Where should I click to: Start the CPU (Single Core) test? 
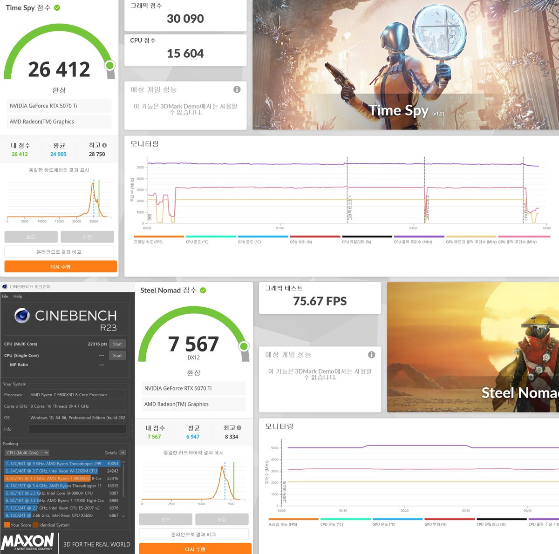pyautogui.click(x=117, y=356)
